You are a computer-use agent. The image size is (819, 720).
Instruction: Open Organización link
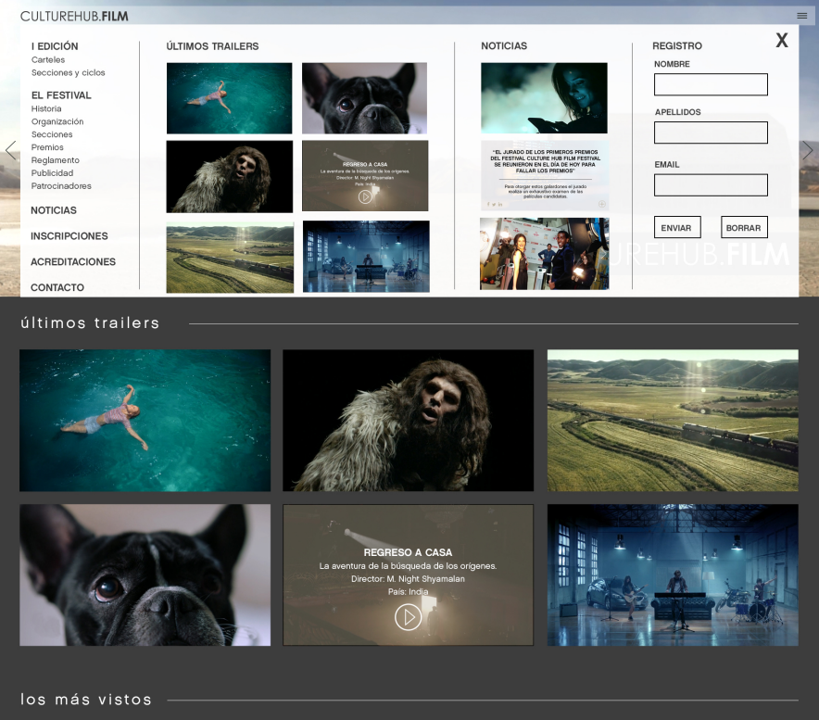coord(57,121)
